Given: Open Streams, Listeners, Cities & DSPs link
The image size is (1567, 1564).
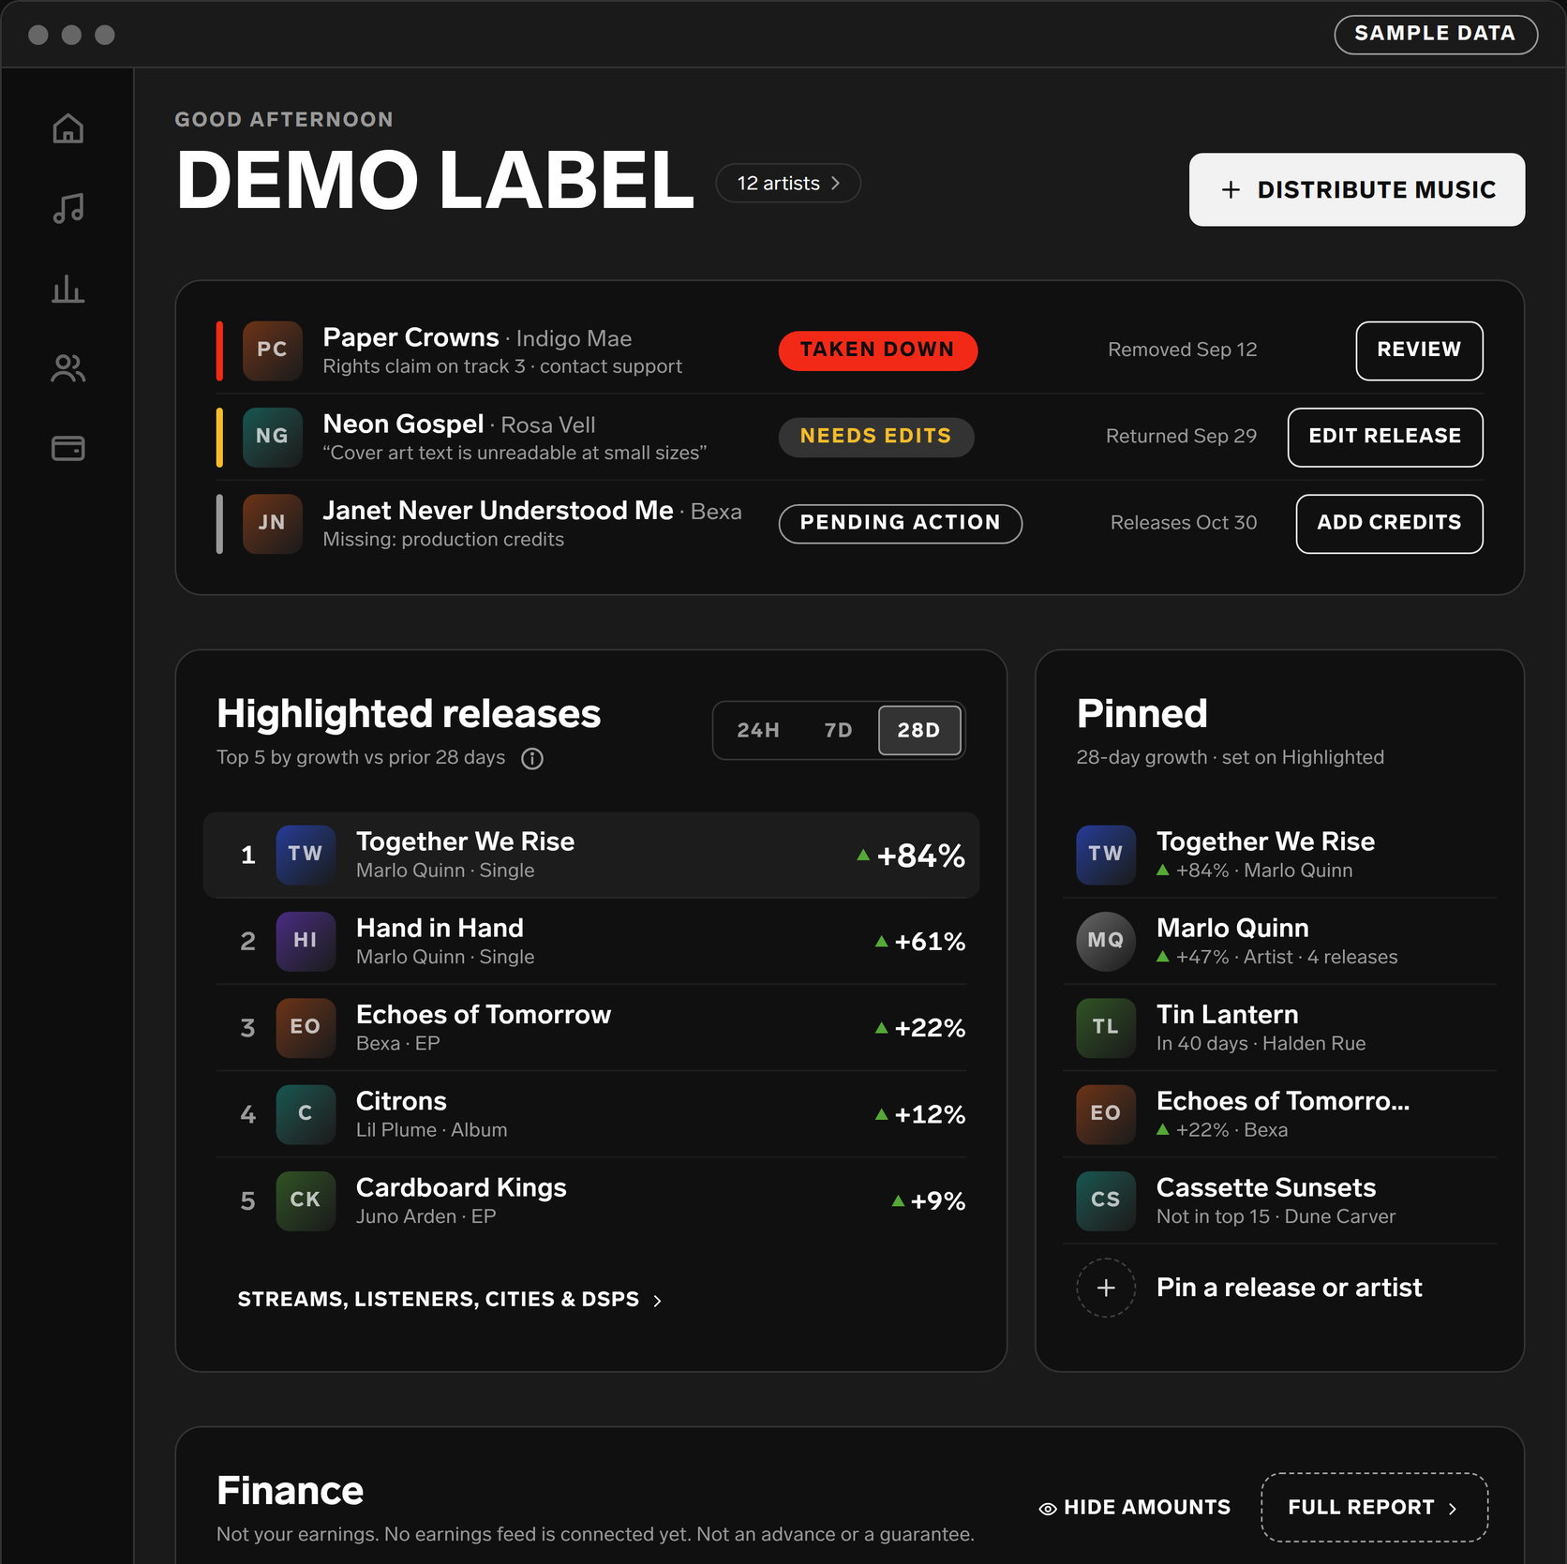Looking at the screenshot, I should point(450,1300).
